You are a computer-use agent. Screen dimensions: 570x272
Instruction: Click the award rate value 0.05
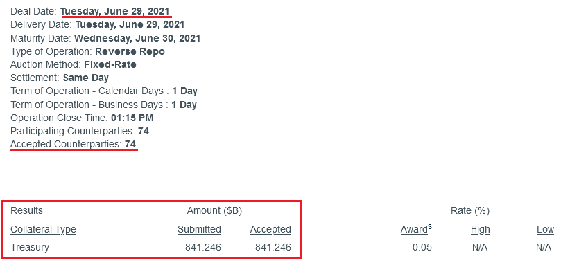[422, 247]
